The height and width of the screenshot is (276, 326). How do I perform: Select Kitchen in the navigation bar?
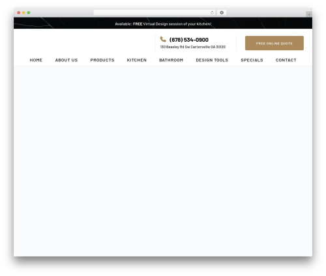pyautogui.click(x=137, y=60)
